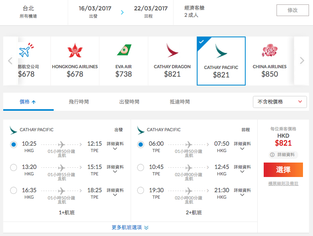Click the all-airlines blue plane icon

tap(26, 50)
